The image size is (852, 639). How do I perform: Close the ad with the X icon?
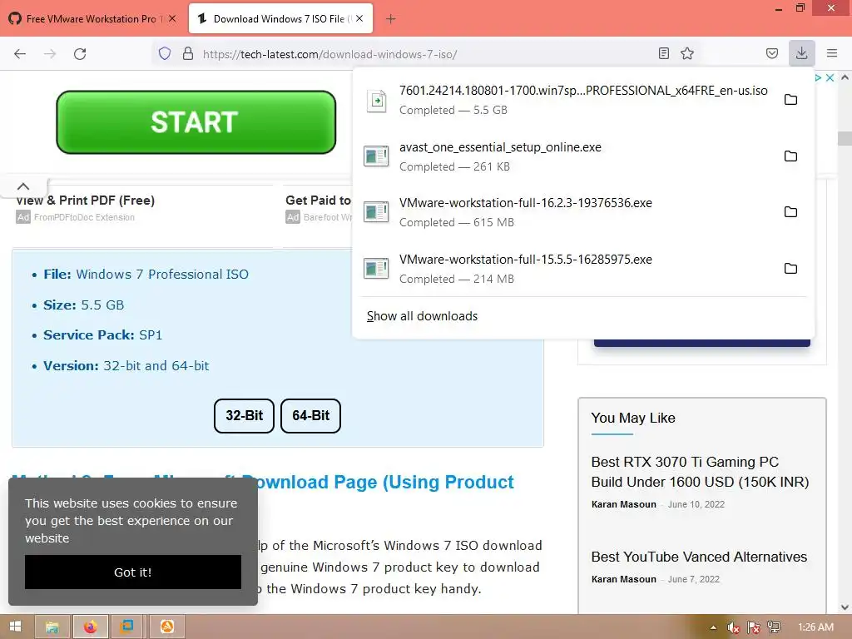tap(830, 77)
